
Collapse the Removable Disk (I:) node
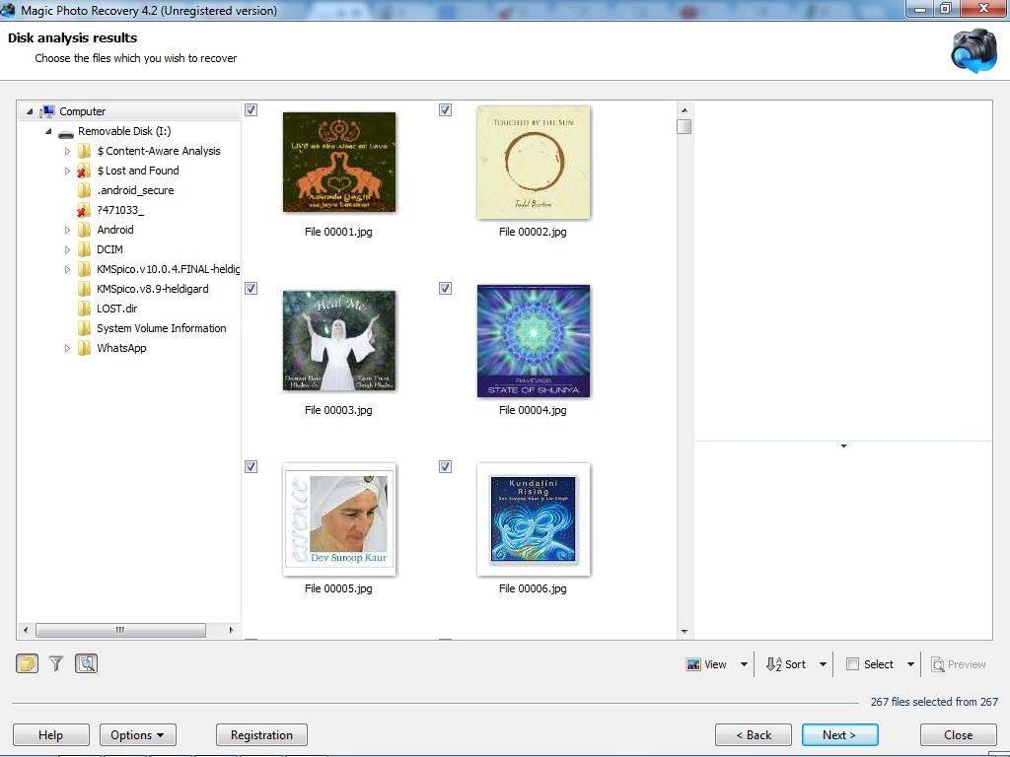point(49,132)
